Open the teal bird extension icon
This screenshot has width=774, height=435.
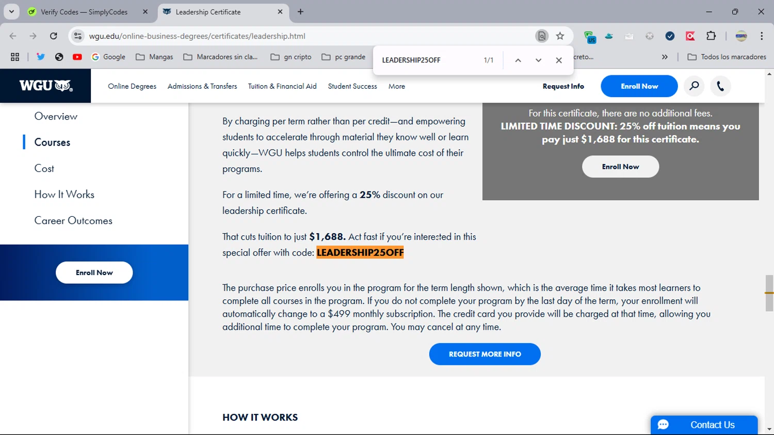(609, 36)
